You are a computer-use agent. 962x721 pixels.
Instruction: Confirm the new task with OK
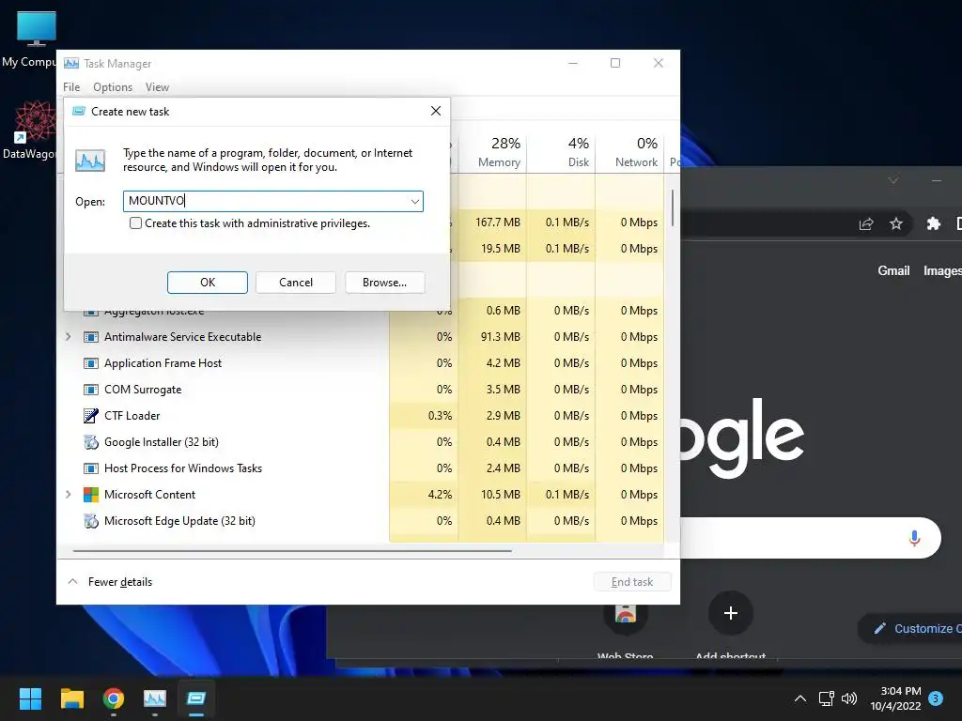click(x=208, y=282)
